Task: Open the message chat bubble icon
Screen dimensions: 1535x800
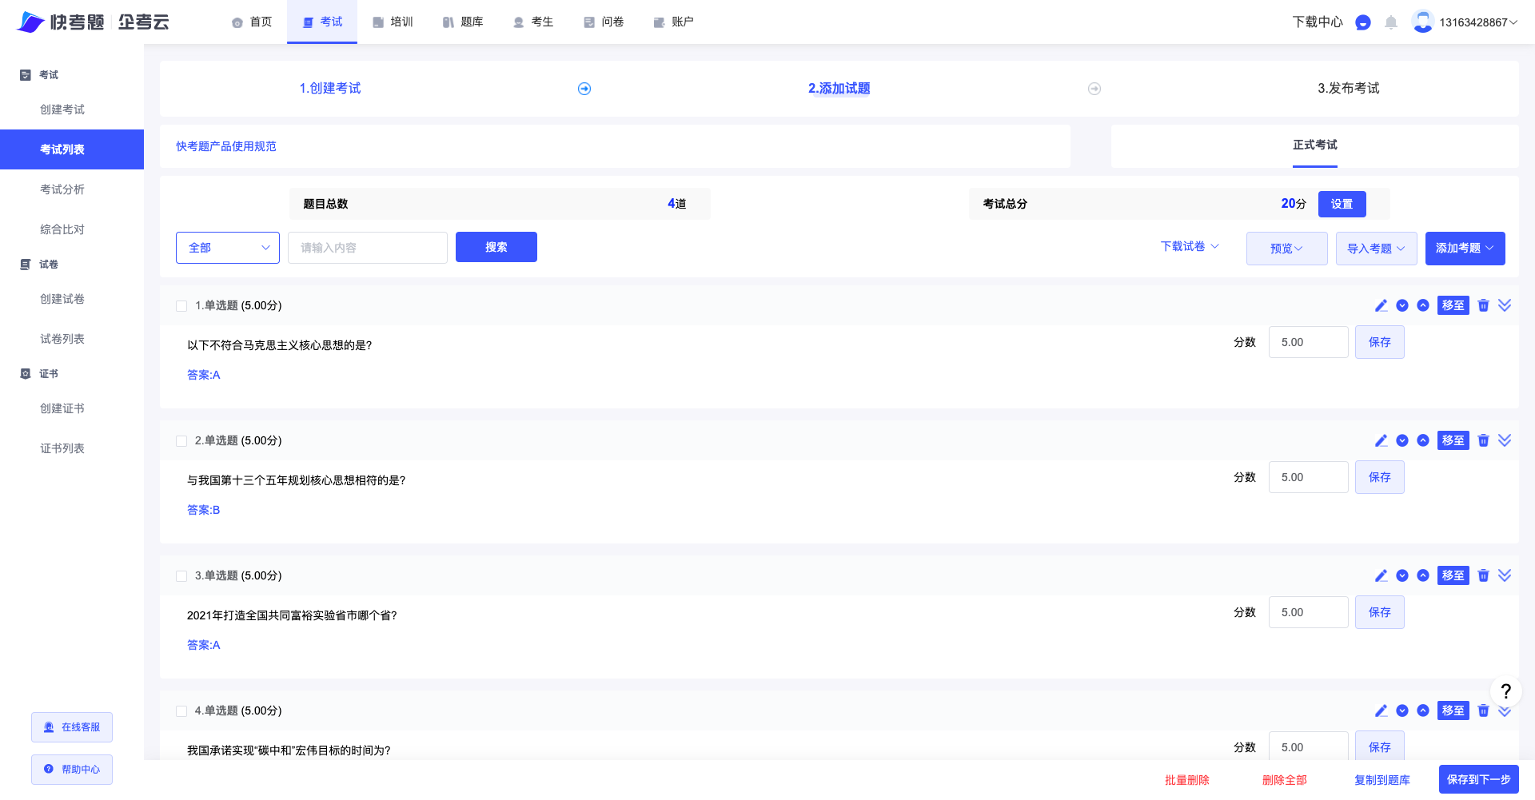Action: [1363, 22]
